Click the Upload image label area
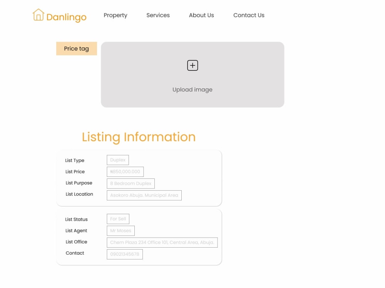This screenshot has width=385, height=288. [192, 89]
